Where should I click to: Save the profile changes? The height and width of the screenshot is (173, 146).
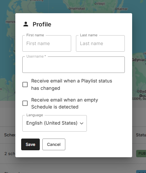[x=30, y=144]
